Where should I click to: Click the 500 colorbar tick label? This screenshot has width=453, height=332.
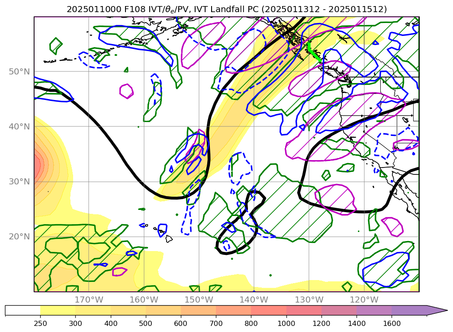click(x=146, y=323)
